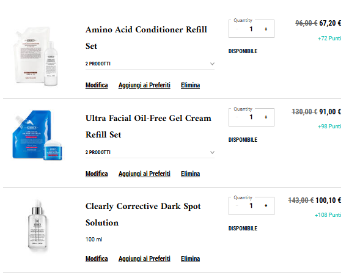Open Ultra Facial Gel Cream product image

point(37,135)
